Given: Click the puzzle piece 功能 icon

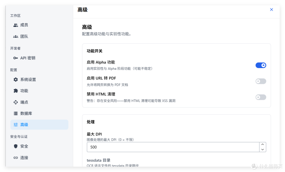Looking at the screenshot, I should pos(16,91).
